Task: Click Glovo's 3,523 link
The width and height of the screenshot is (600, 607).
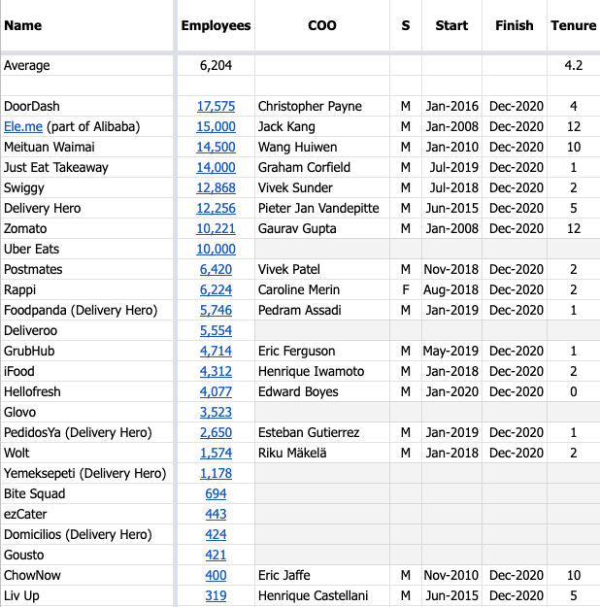Action: pyautogui.click(x=216, y=412)
